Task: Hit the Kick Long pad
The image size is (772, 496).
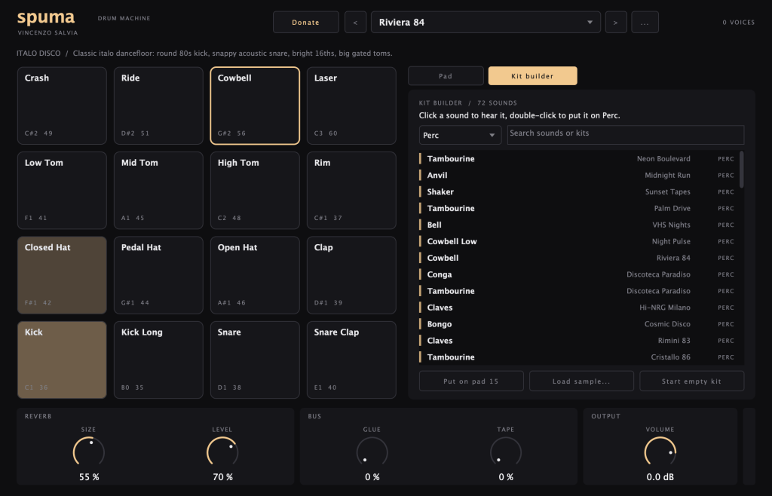Action: (x=158, y=360)
